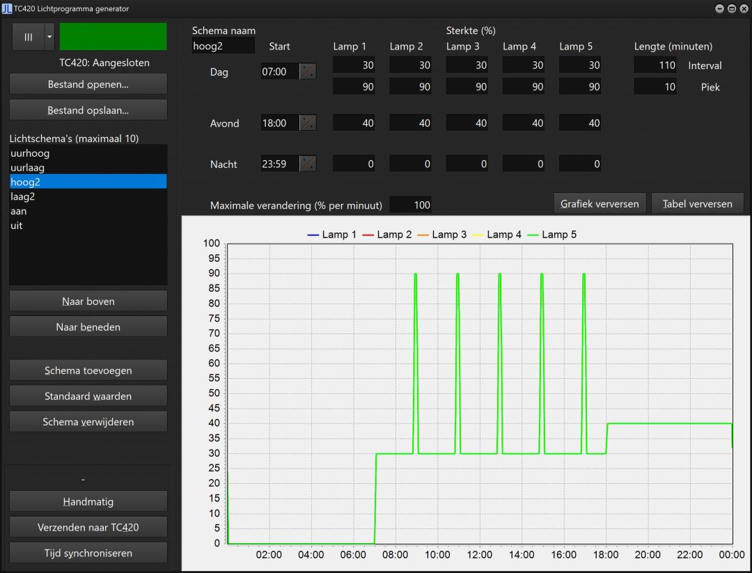
Task: Click the Interval length field showing 110
Action: click(655, 65)
